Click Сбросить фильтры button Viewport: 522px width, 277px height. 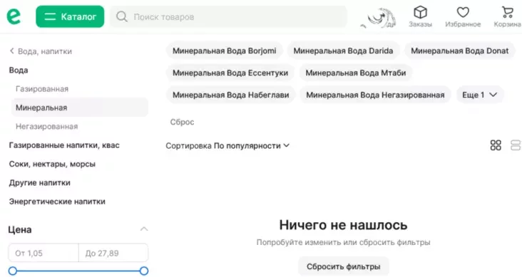[x=343, y=266]
